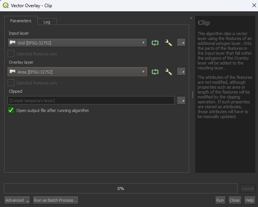Enable Selected features only under Overlay layer
This screenshot has width=258, height=207.
point(11,83)
